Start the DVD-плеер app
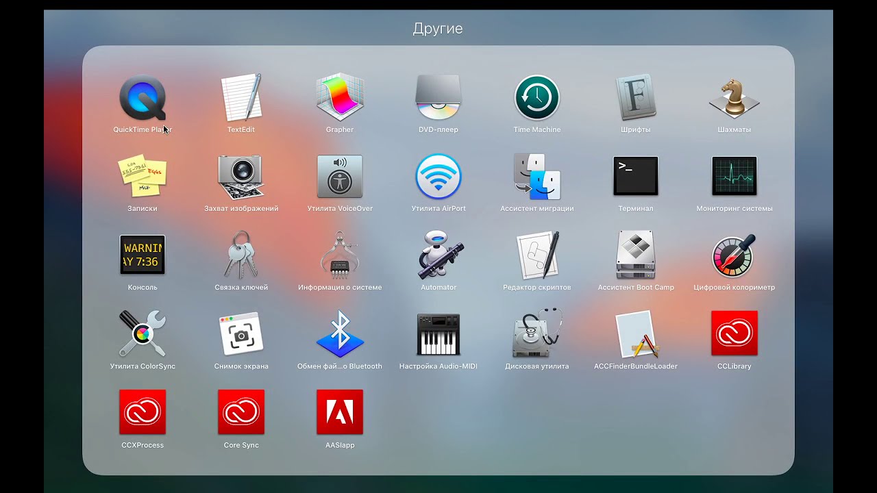The image size is (877, 493). coord(438,98)
